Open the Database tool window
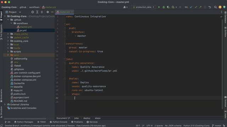 pos(226,17)
